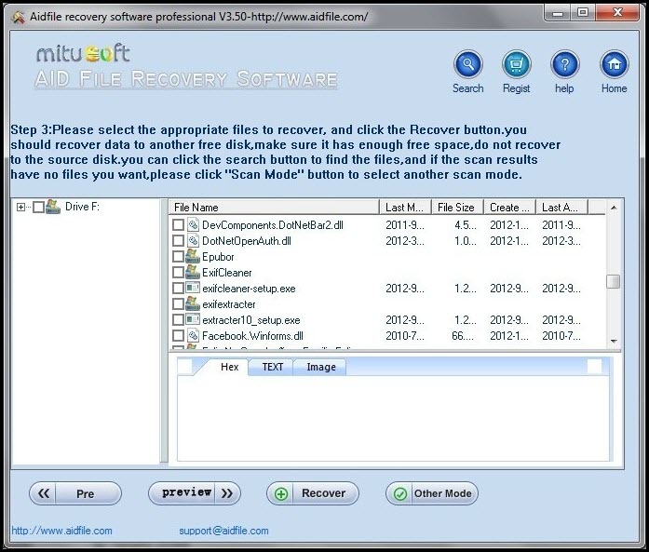
Task: Click the preview button
Action: click(x=195, y=493)
